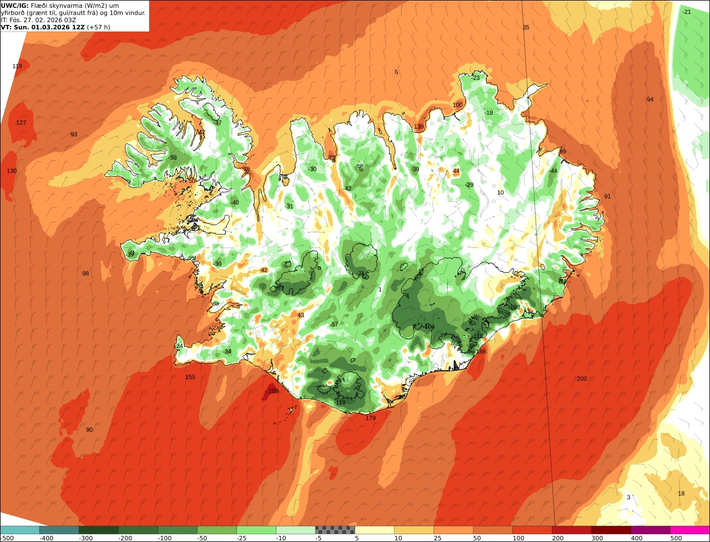
Task: Click the map value '-34' on Reykjanes peninsula
Action: point(227,352)
